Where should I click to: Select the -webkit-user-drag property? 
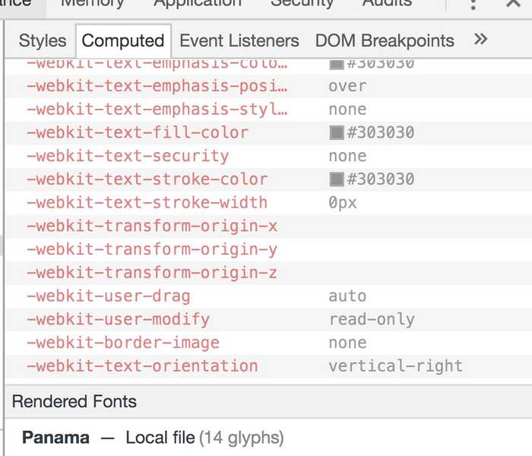108,296
